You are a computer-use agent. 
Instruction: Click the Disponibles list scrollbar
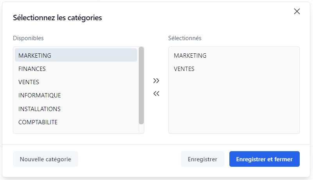point(141,86)
